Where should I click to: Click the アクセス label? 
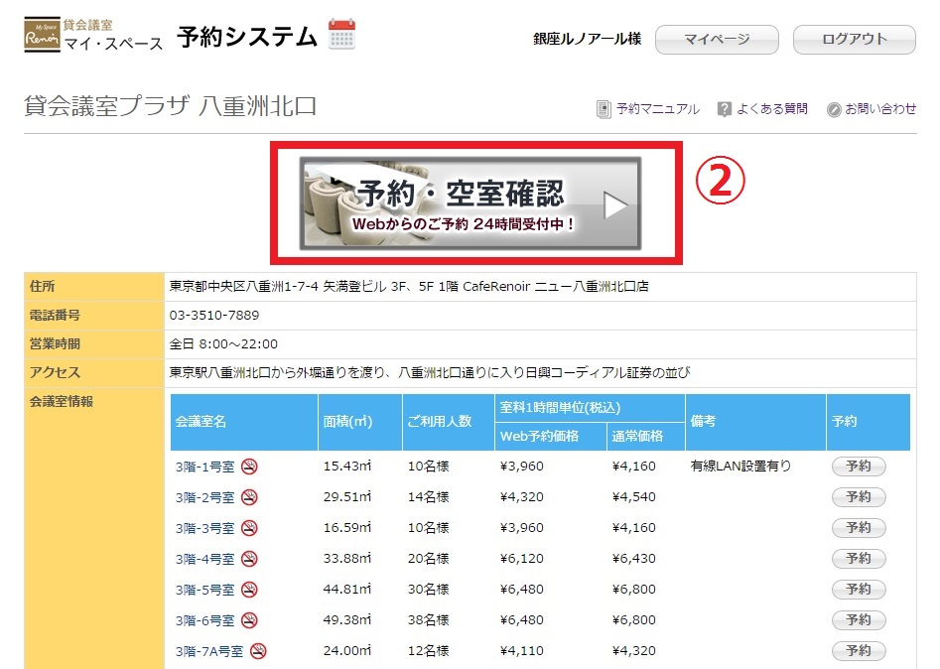point(55,373)
